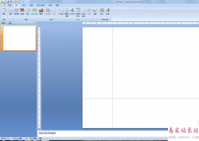Insert a SmartArt graphic
Viewport: 199px width, 141px height.
point(34,11)
